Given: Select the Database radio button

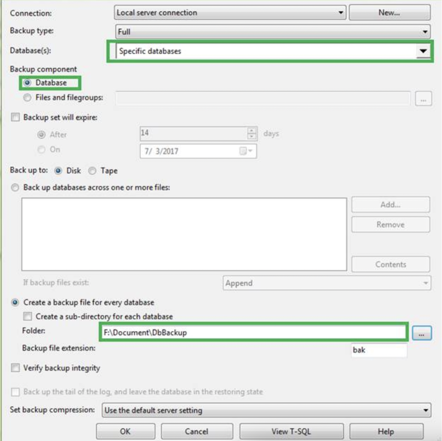Looking at the screenshot, I should click(x=27, y=83).
